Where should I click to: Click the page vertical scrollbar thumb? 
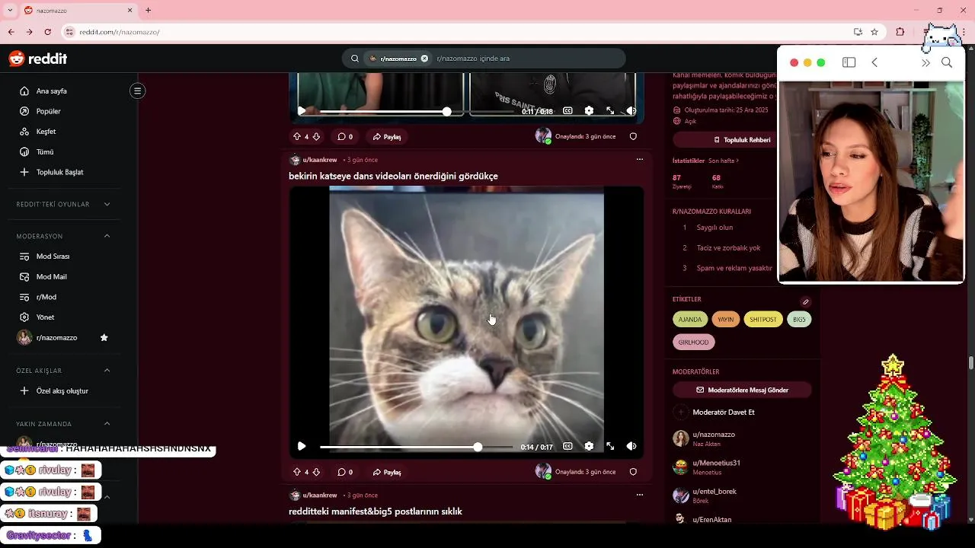click(970, 362)
